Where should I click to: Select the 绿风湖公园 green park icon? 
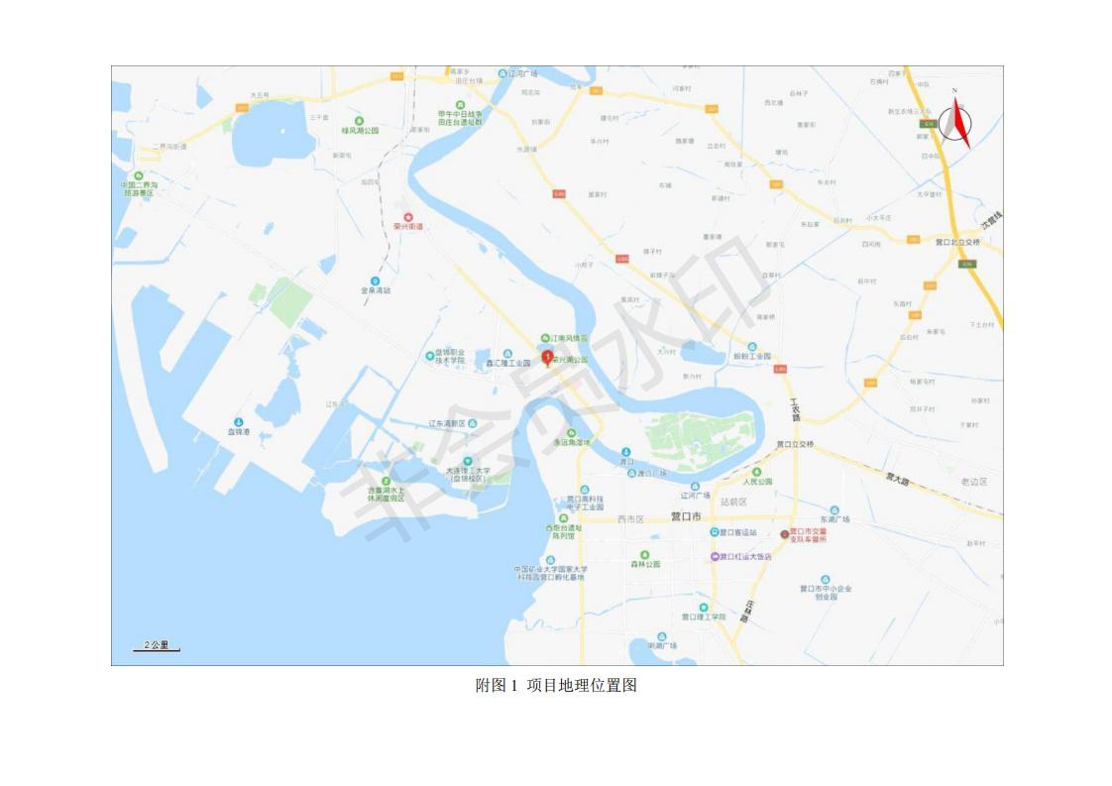click(x=359, y=121)
